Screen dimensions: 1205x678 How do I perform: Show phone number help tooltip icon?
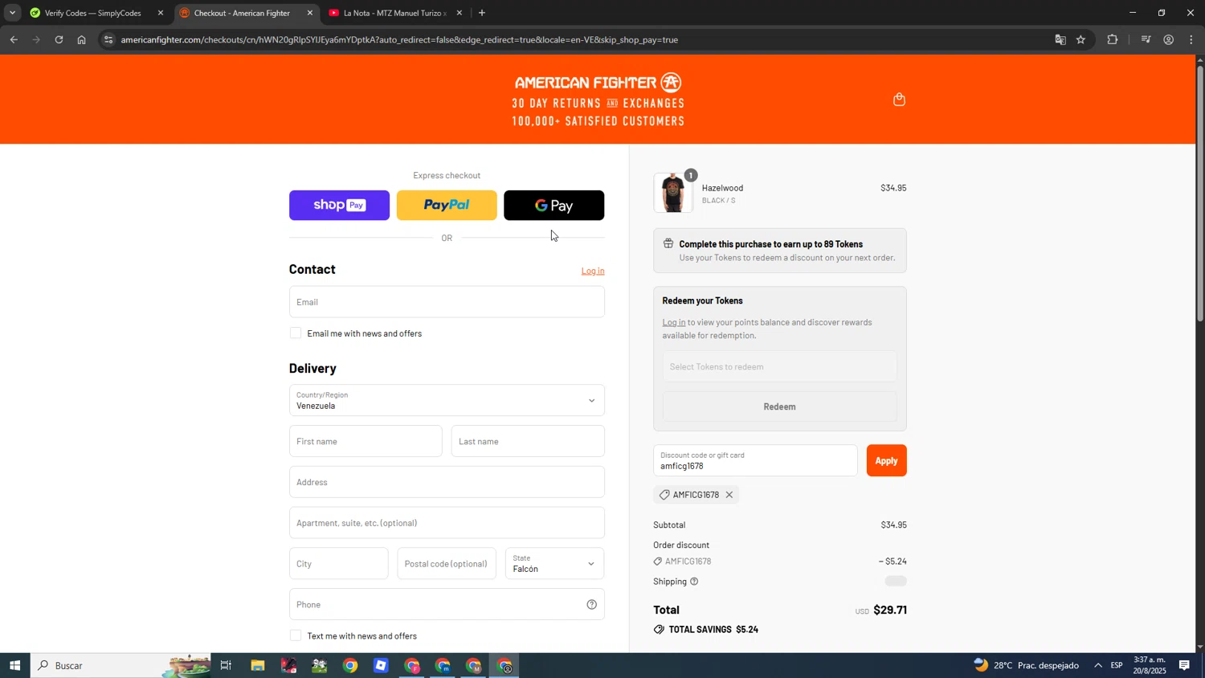click(592, 605)
